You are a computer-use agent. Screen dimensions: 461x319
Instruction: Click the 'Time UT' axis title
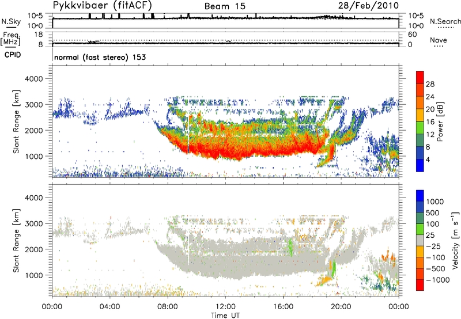[225, 316]
